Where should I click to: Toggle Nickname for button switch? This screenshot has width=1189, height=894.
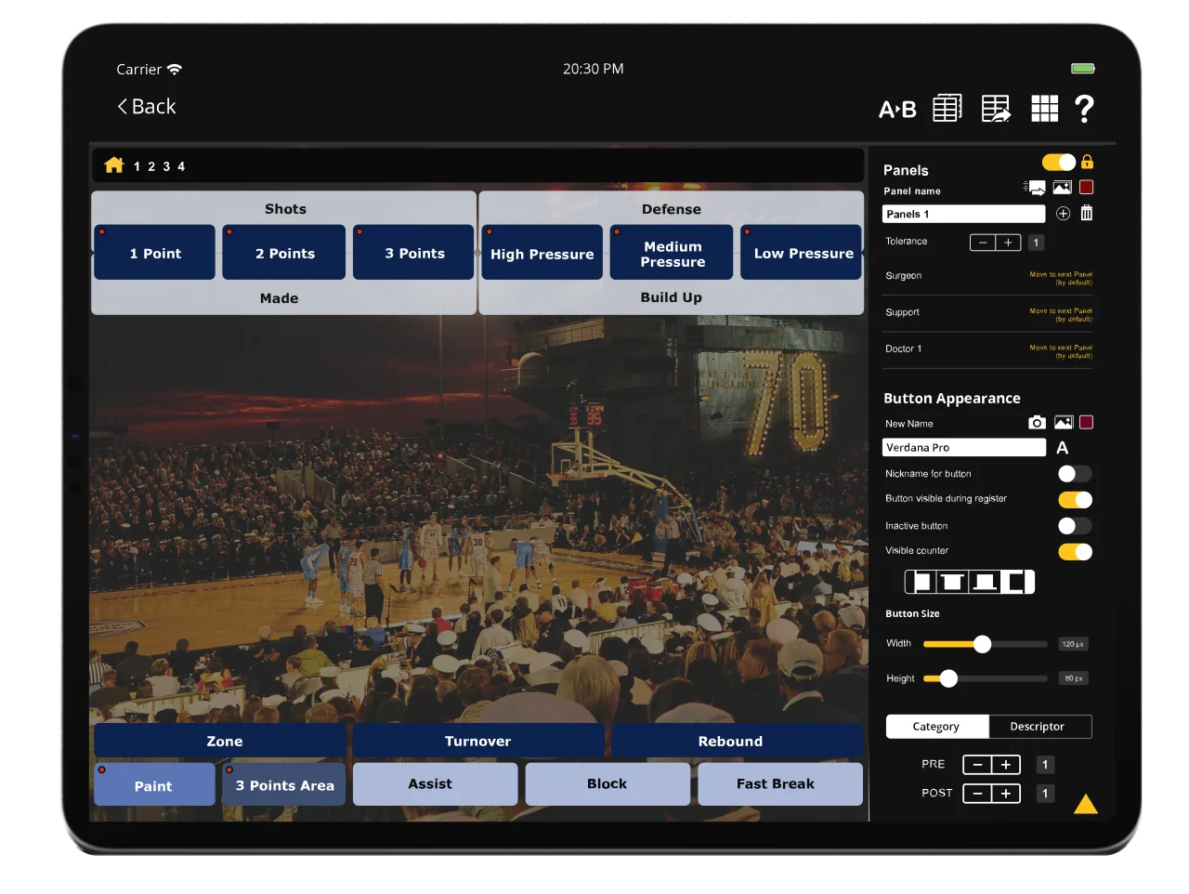click(1075, 474)
